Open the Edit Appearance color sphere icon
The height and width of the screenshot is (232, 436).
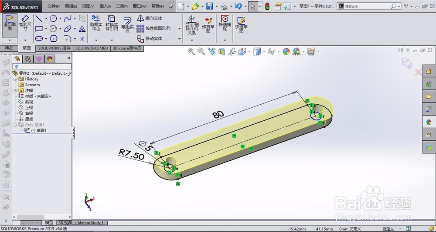click(286, 51)
